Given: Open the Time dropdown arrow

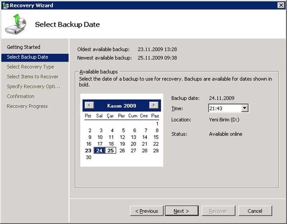Looking at the screenshot, I should click(x=245, y=108).
